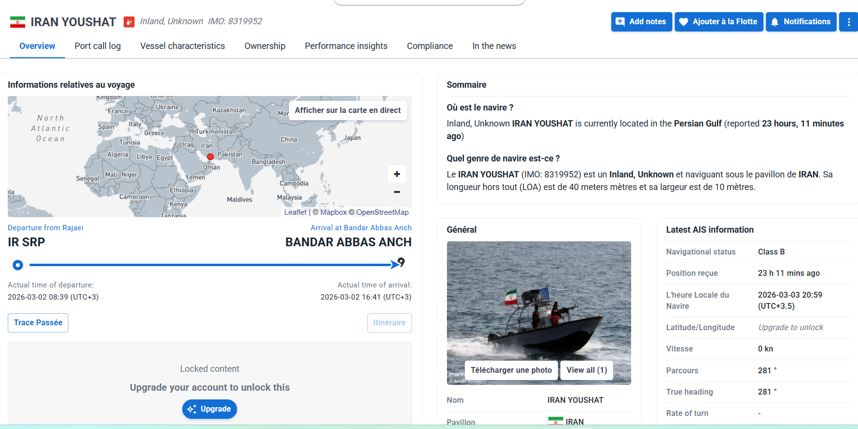Open View all (1) photos
The width and height of the screenshot is (858, 429).
[x=587, y=370]
